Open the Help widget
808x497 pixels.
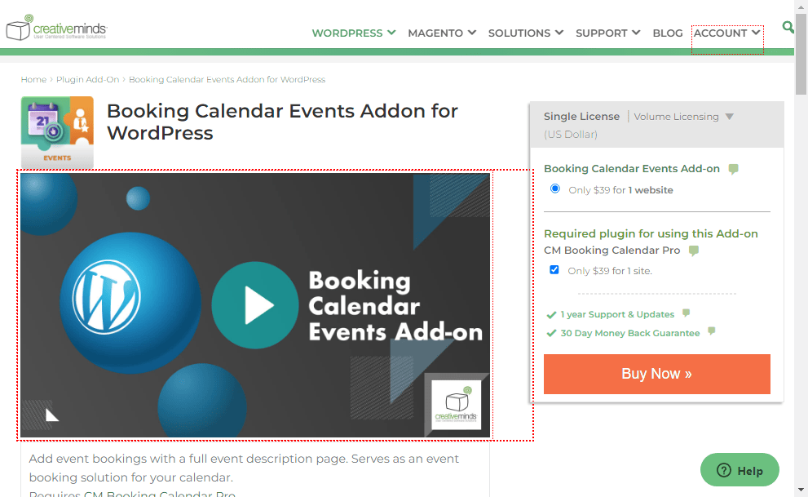[740, 470]
